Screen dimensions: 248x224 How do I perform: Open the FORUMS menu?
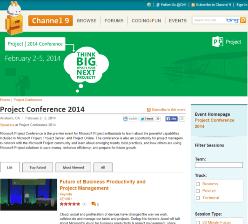pyautogui.click(x=114, y=21)
